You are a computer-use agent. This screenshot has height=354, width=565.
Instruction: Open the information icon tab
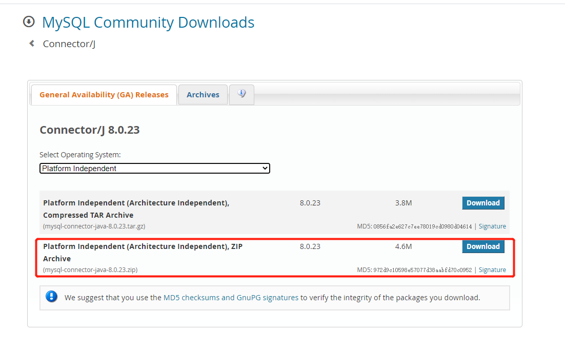pyautogui.click(x=241, y=94)
